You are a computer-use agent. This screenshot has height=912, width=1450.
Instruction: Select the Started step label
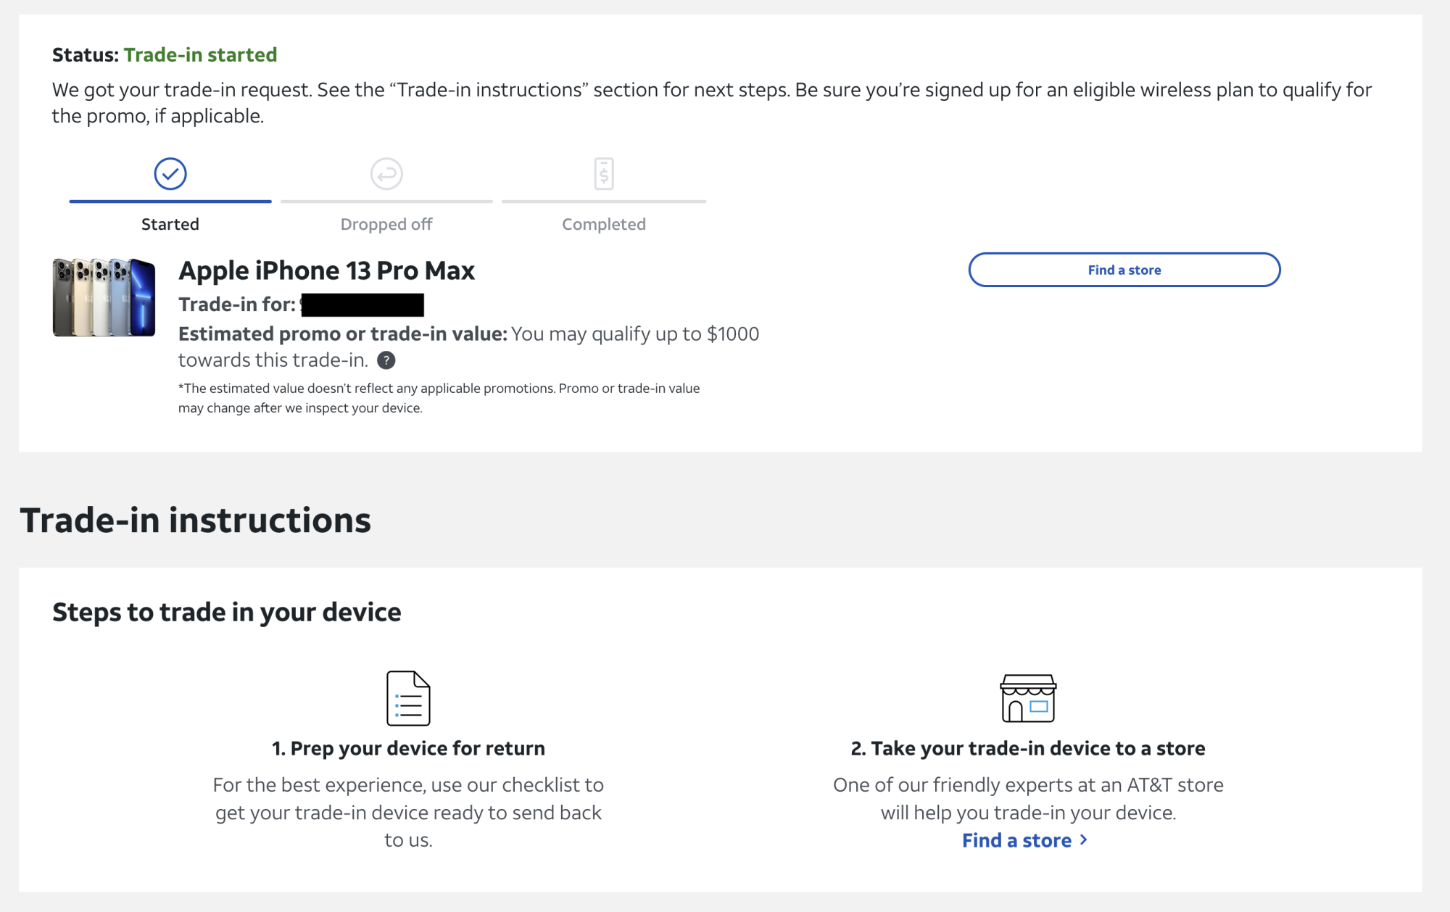point(170,225)
